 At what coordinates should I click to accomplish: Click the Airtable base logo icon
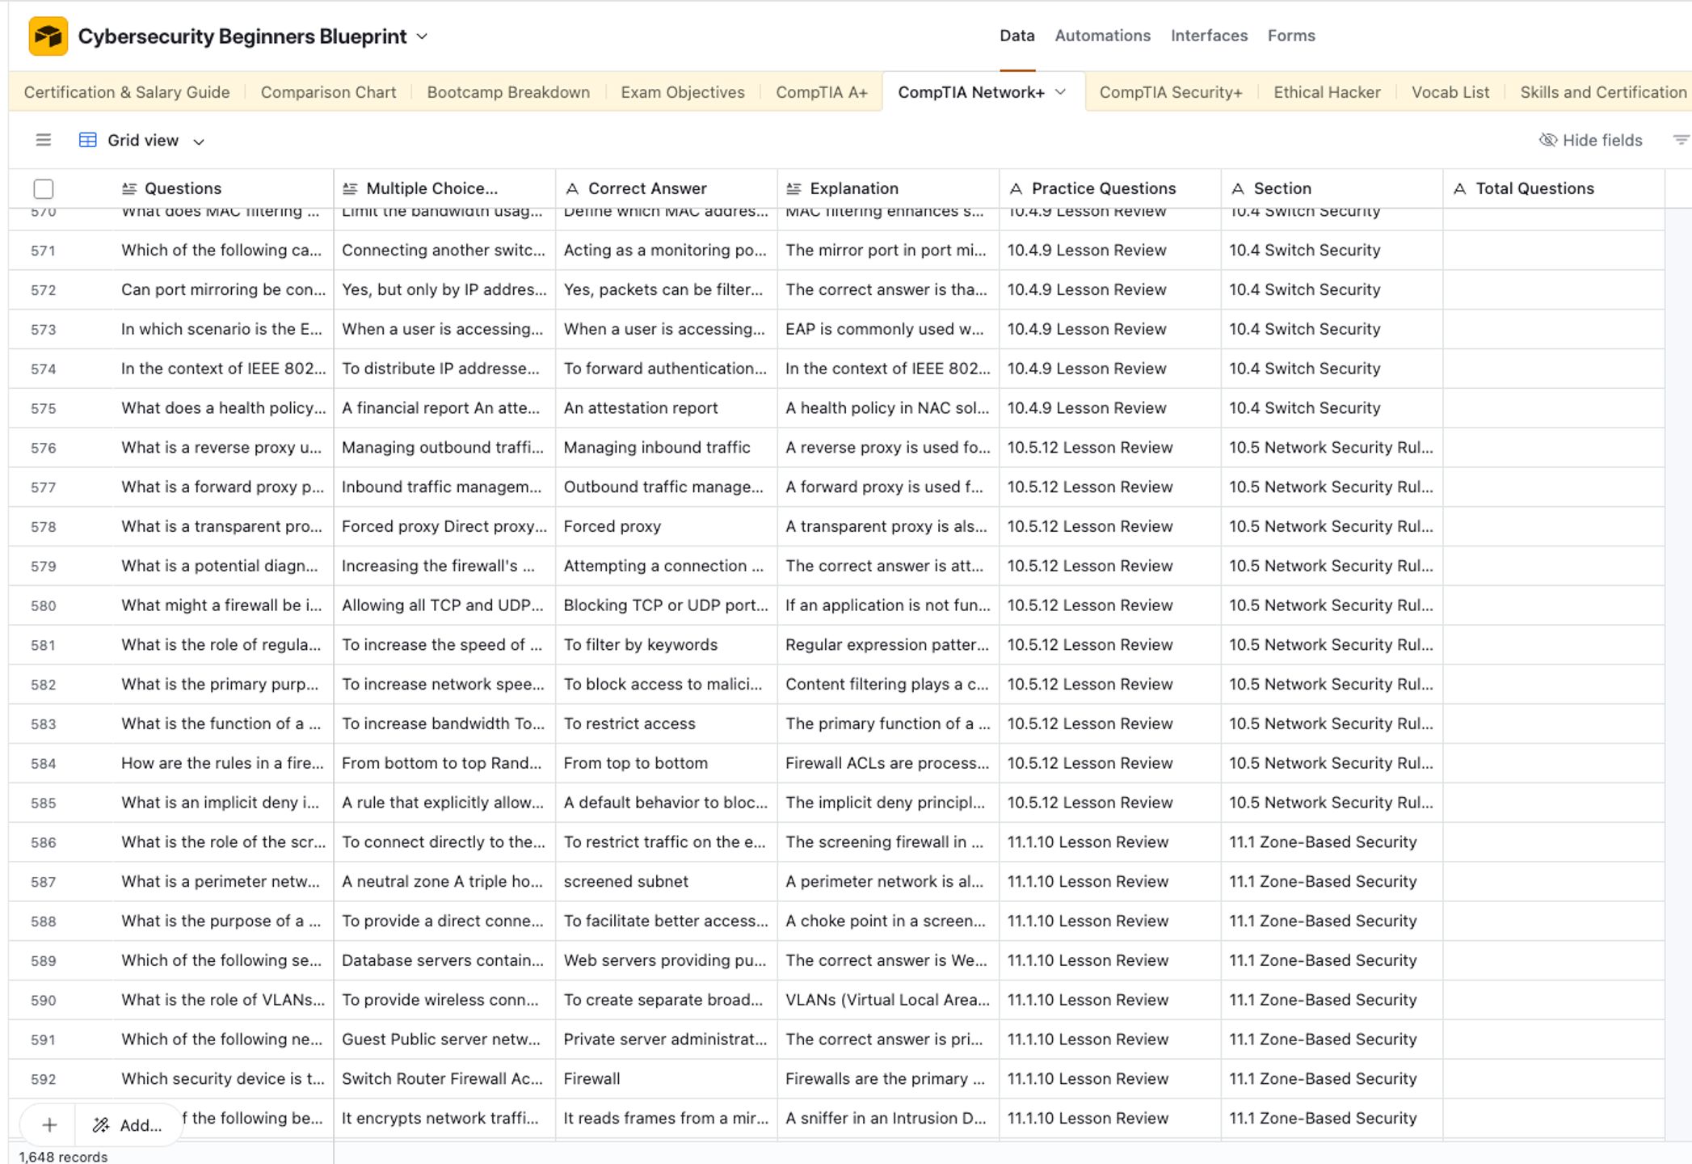48,36
